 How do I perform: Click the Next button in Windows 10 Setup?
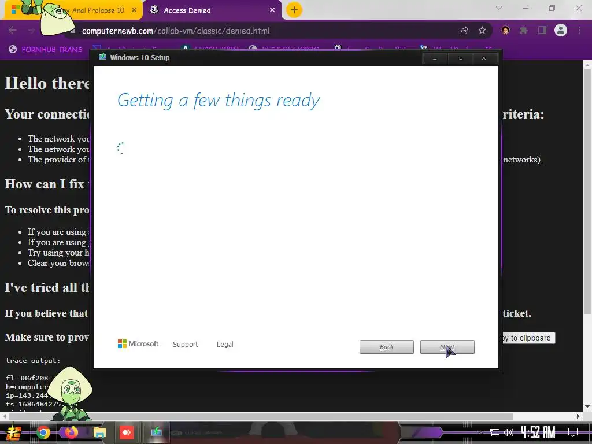click(447, 347)
